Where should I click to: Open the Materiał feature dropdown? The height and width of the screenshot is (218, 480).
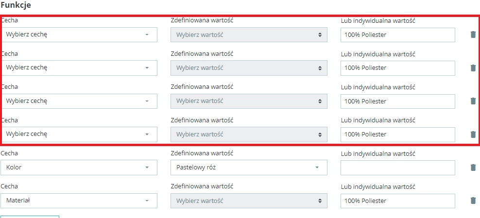coord(79,201)
